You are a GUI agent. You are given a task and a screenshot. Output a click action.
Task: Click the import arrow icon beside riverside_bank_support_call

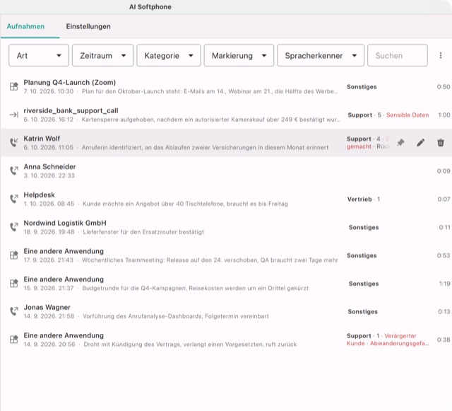pyautogui.click(x=14, y=115)
